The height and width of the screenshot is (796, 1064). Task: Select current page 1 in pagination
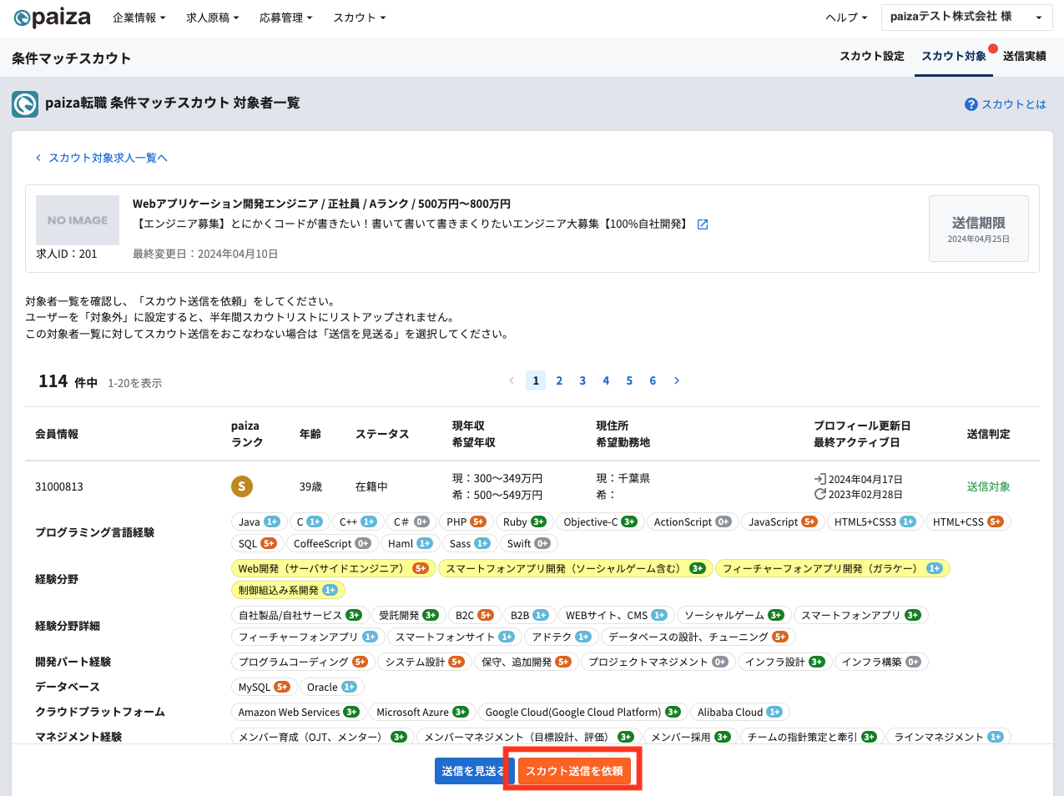click(x=536, y=380)
